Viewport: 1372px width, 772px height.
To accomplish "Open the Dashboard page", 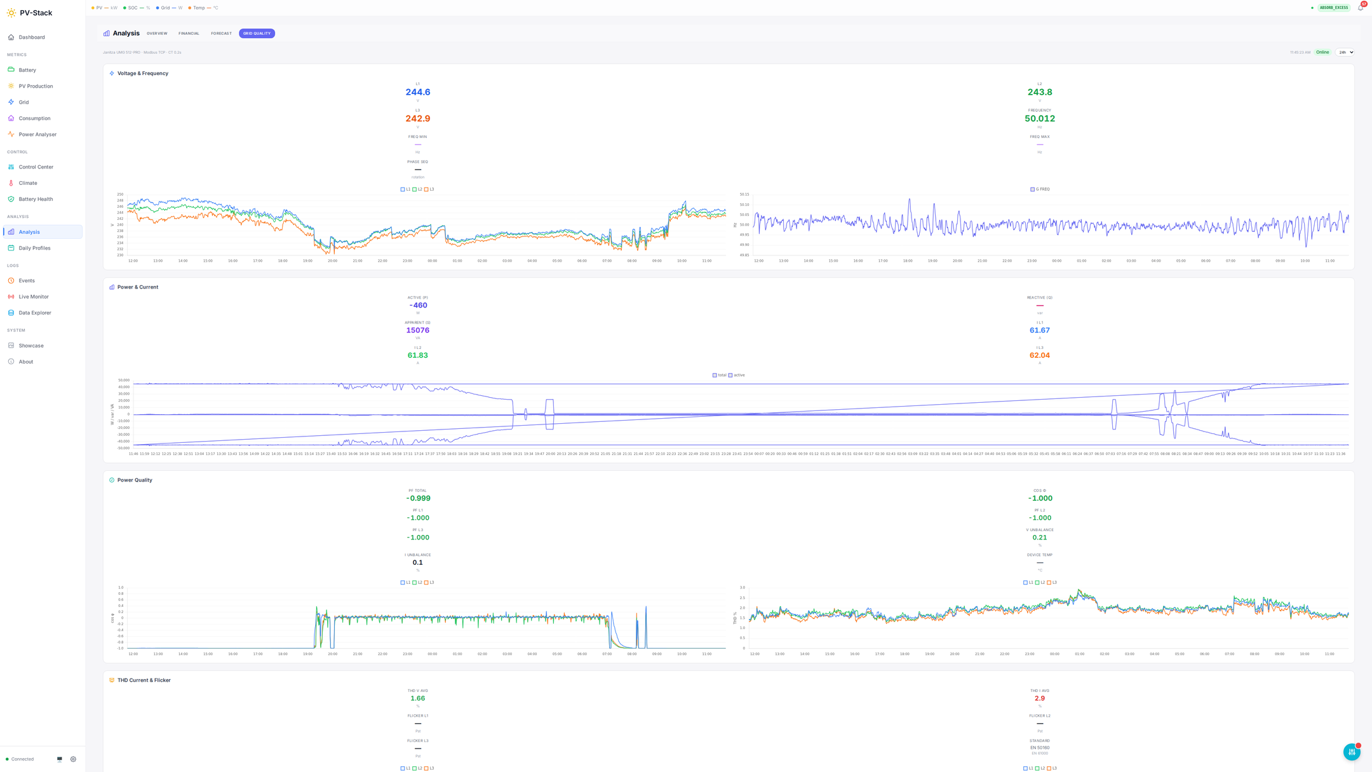I will (30, 37).
